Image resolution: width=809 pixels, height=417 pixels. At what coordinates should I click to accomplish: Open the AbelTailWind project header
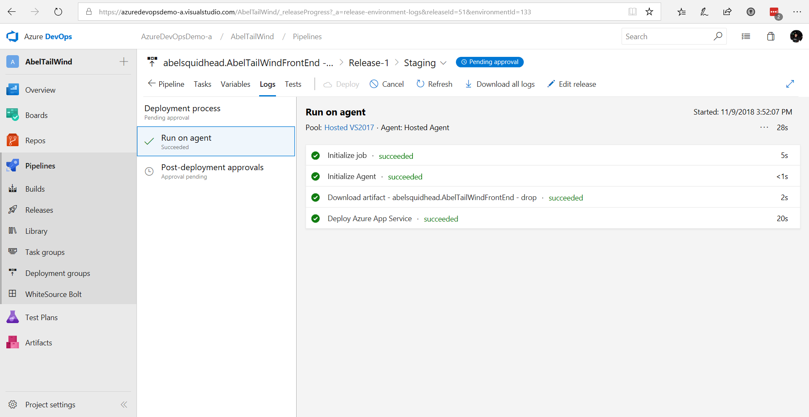48,62
